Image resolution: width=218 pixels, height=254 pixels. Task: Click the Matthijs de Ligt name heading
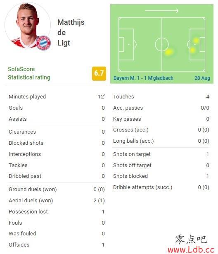[71, 33]
